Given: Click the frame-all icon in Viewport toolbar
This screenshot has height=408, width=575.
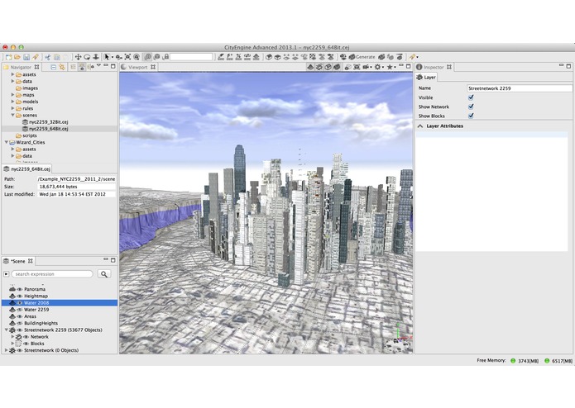Looking at the screenshot, I should pos(357,67).
